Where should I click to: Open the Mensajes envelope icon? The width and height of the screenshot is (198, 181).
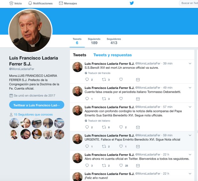pyautogui.click(x=61, y=3)
